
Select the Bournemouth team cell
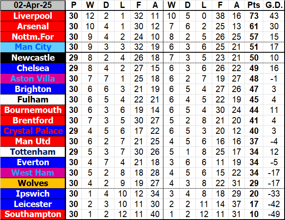[x=33, y=110]
